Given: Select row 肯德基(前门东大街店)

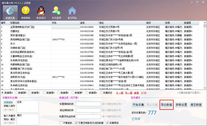Looking at the screenshot, I should (x=100, y=69).
